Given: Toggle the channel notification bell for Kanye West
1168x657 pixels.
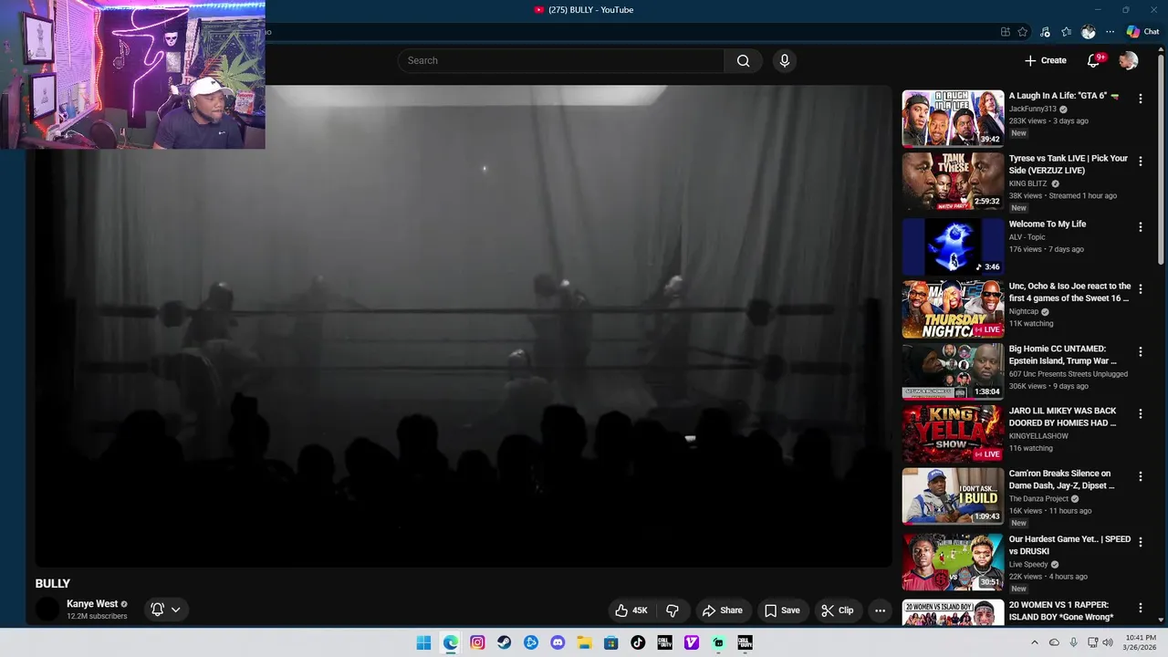Looking at the screenshot, I should [157, 610].
